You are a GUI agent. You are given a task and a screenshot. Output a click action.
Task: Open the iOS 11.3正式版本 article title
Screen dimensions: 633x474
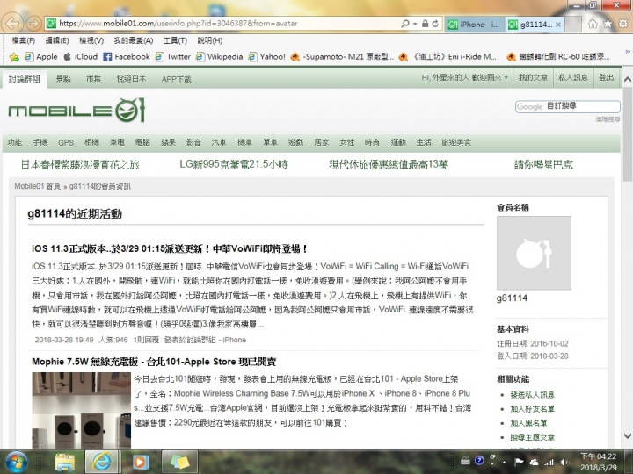pos(170,248)
